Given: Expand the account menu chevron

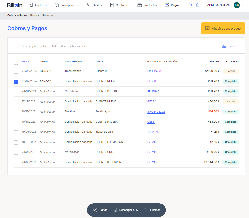Looking at the screenshot, I should pos(243,5).
